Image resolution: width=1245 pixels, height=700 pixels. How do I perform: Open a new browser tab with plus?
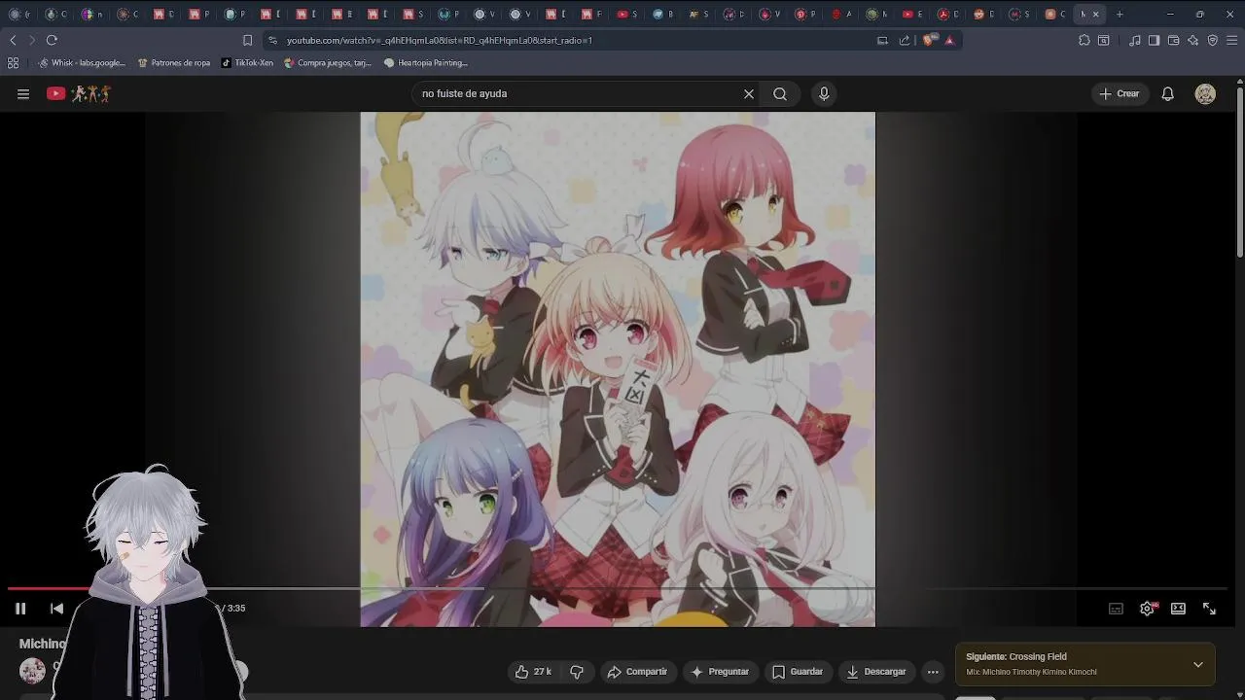click(x=1120, y=14)
